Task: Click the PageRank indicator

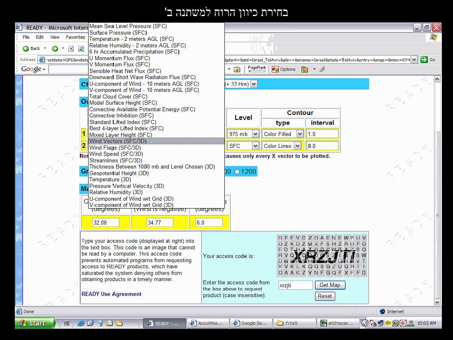Action: pyautogui.click(x=257, y=69)
